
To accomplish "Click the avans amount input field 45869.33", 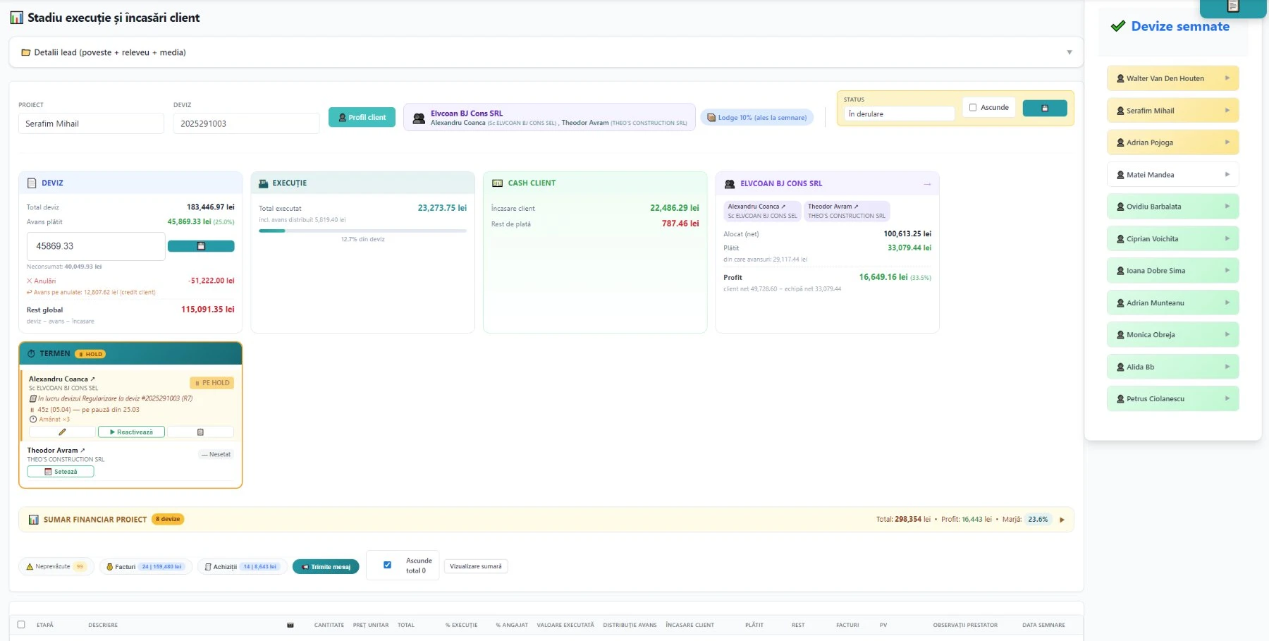I will point(96,246).
